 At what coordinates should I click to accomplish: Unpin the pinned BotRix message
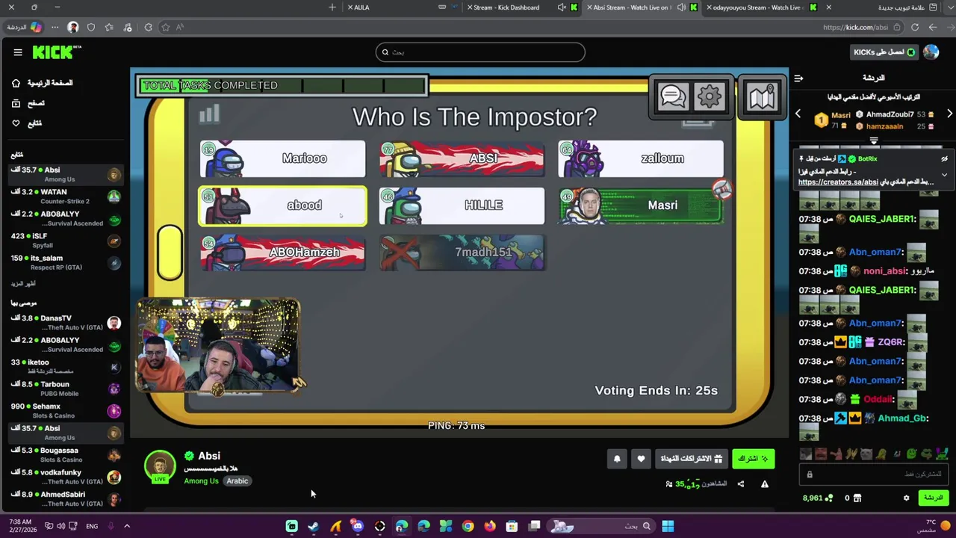click(944, 159)
